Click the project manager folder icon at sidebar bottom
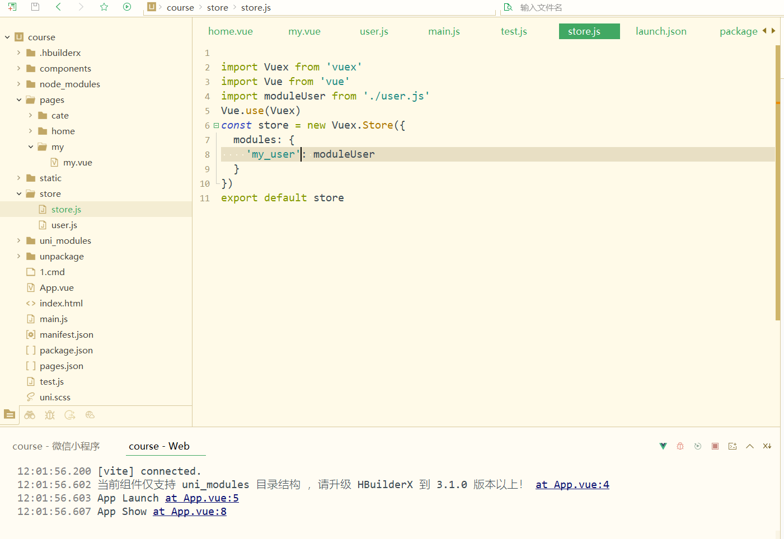Screen dimensions: 784x539 tap(10, 414)
